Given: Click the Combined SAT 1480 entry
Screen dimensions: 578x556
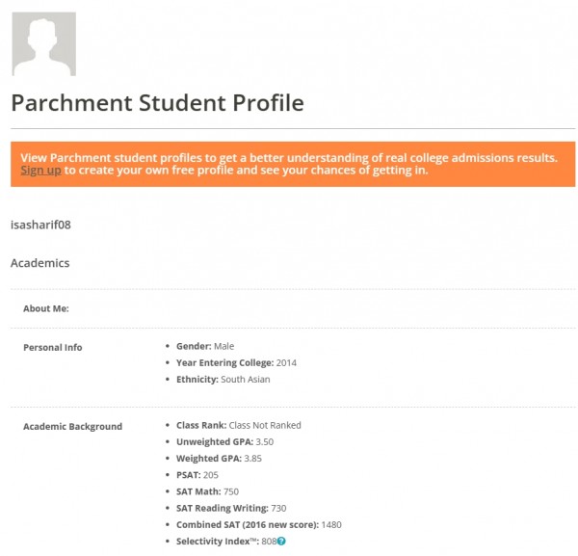Looking at the screenshot, I should pyautogui.click(x=259, y=524).
